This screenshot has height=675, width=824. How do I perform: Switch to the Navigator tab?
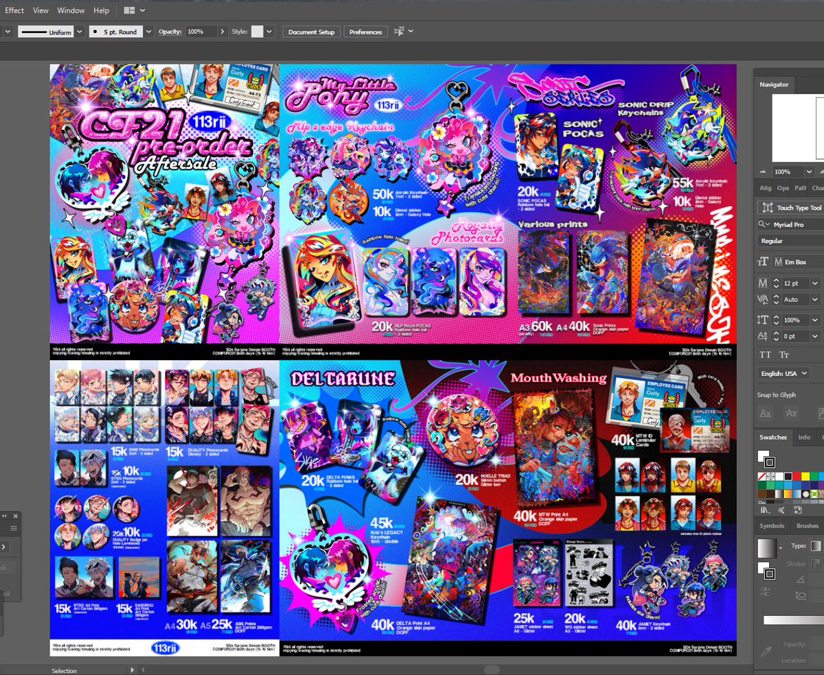point(774,84)
